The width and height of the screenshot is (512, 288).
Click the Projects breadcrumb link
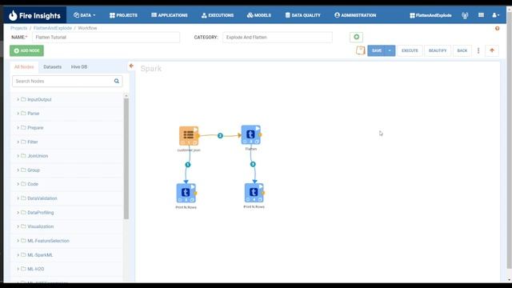(x=18, y=28)
